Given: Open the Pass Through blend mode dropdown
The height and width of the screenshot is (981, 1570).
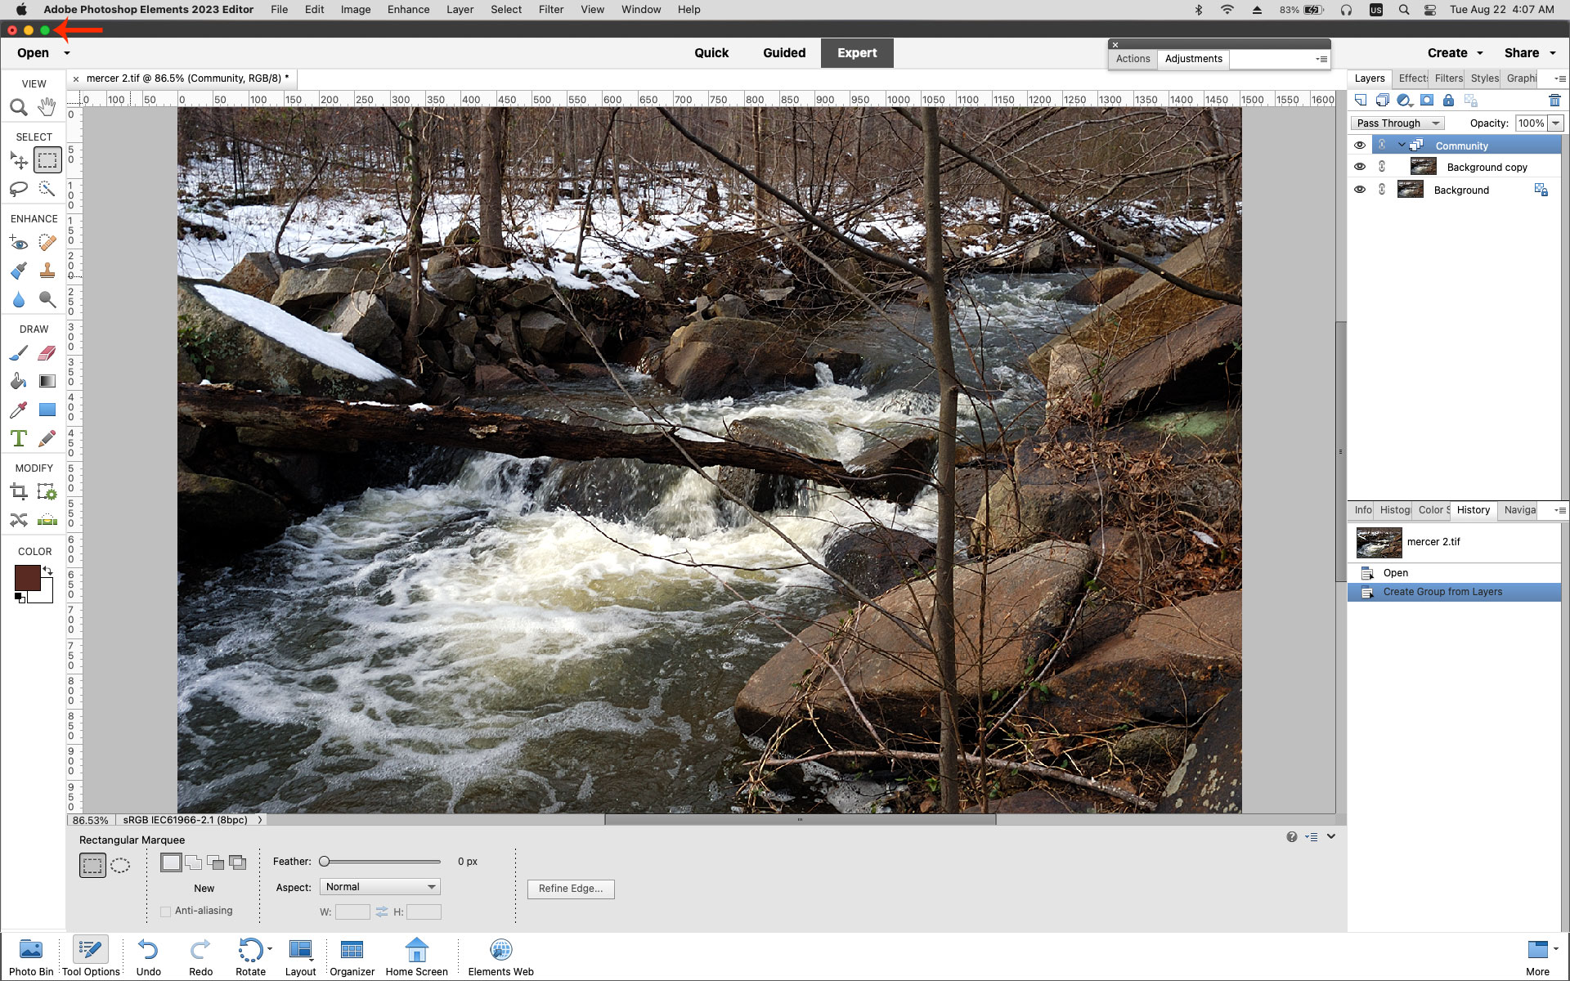Looking at the screenshot, I should 1397,123.
